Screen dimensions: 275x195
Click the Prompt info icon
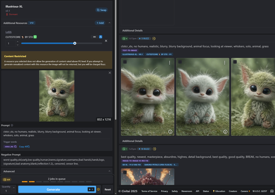click(12, 125)
